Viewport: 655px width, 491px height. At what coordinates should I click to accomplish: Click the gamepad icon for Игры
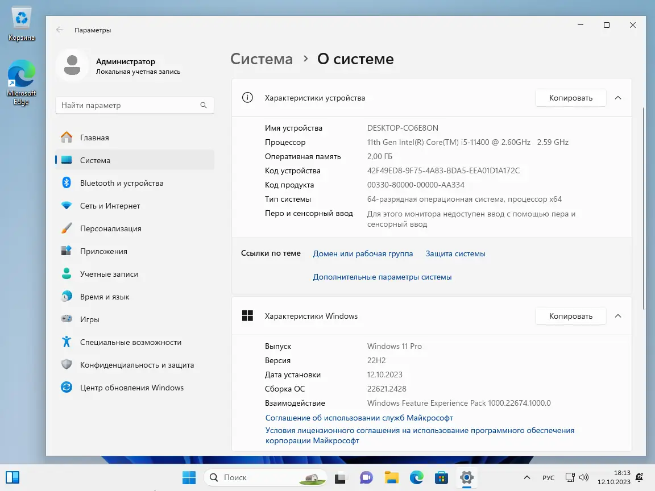67,319
